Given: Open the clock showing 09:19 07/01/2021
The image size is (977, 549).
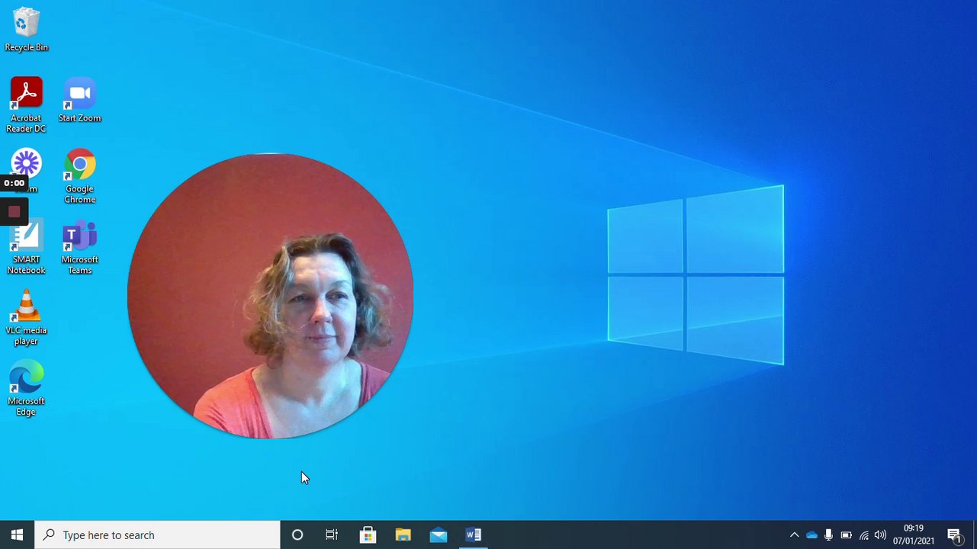Looking at the screenshot, I should coord(914,535).
